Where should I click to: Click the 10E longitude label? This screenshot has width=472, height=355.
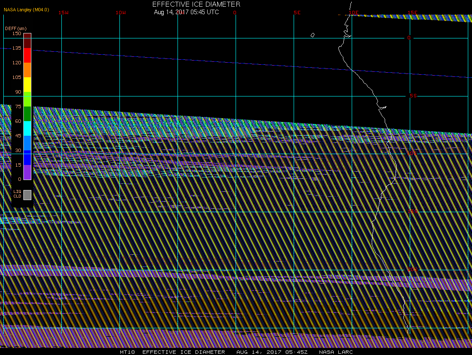(354, 13)
